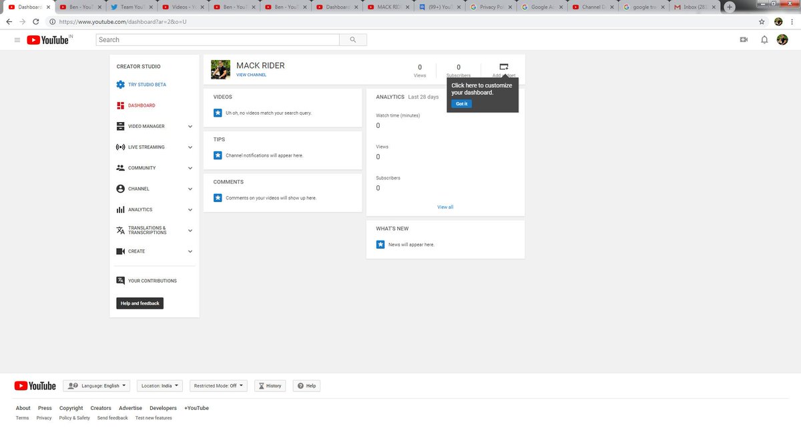Image resolution: width=801 pixels, height=432 pixels.
Task: Click the Dashboard icon in sidebar
Action: (x=120, y=105)
